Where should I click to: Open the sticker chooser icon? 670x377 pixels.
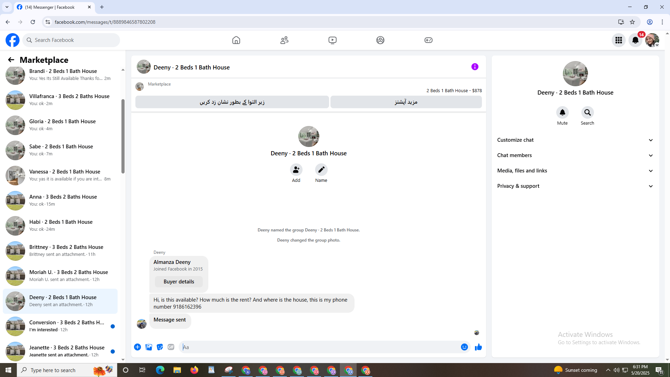pyautogui.click(x=160, y=347)
